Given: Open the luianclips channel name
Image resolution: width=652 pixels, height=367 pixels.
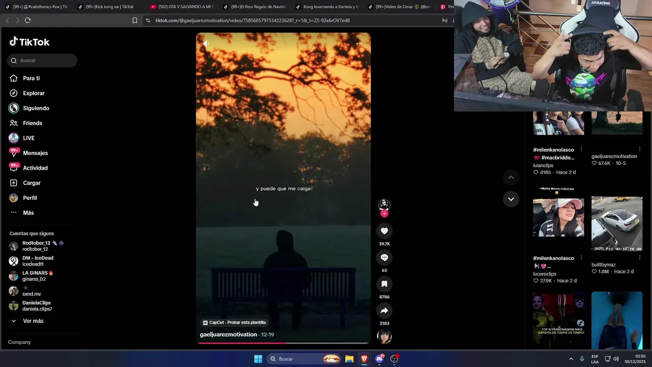Looking at the screenshot, I should (x=543, y=166).
